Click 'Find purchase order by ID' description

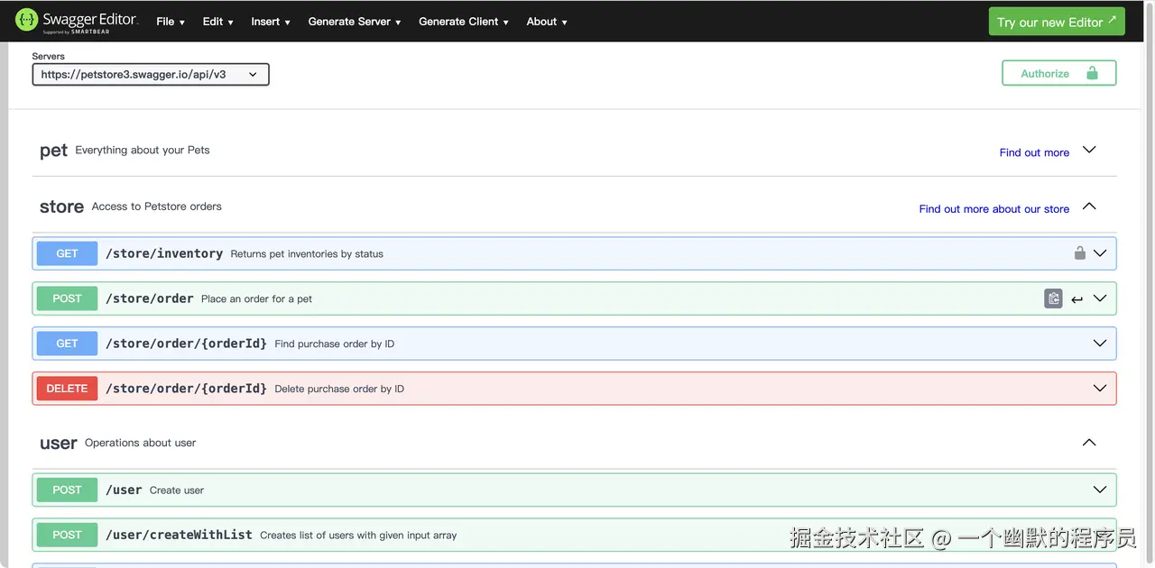click(334, 344)
